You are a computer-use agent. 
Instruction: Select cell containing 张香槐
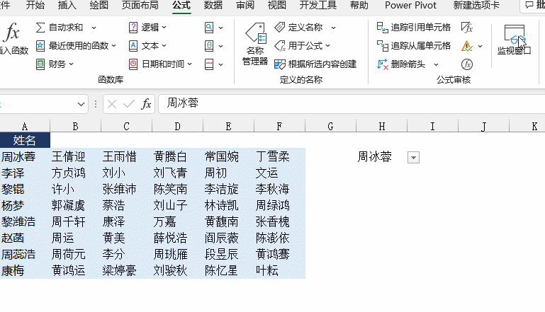point(279,221)
